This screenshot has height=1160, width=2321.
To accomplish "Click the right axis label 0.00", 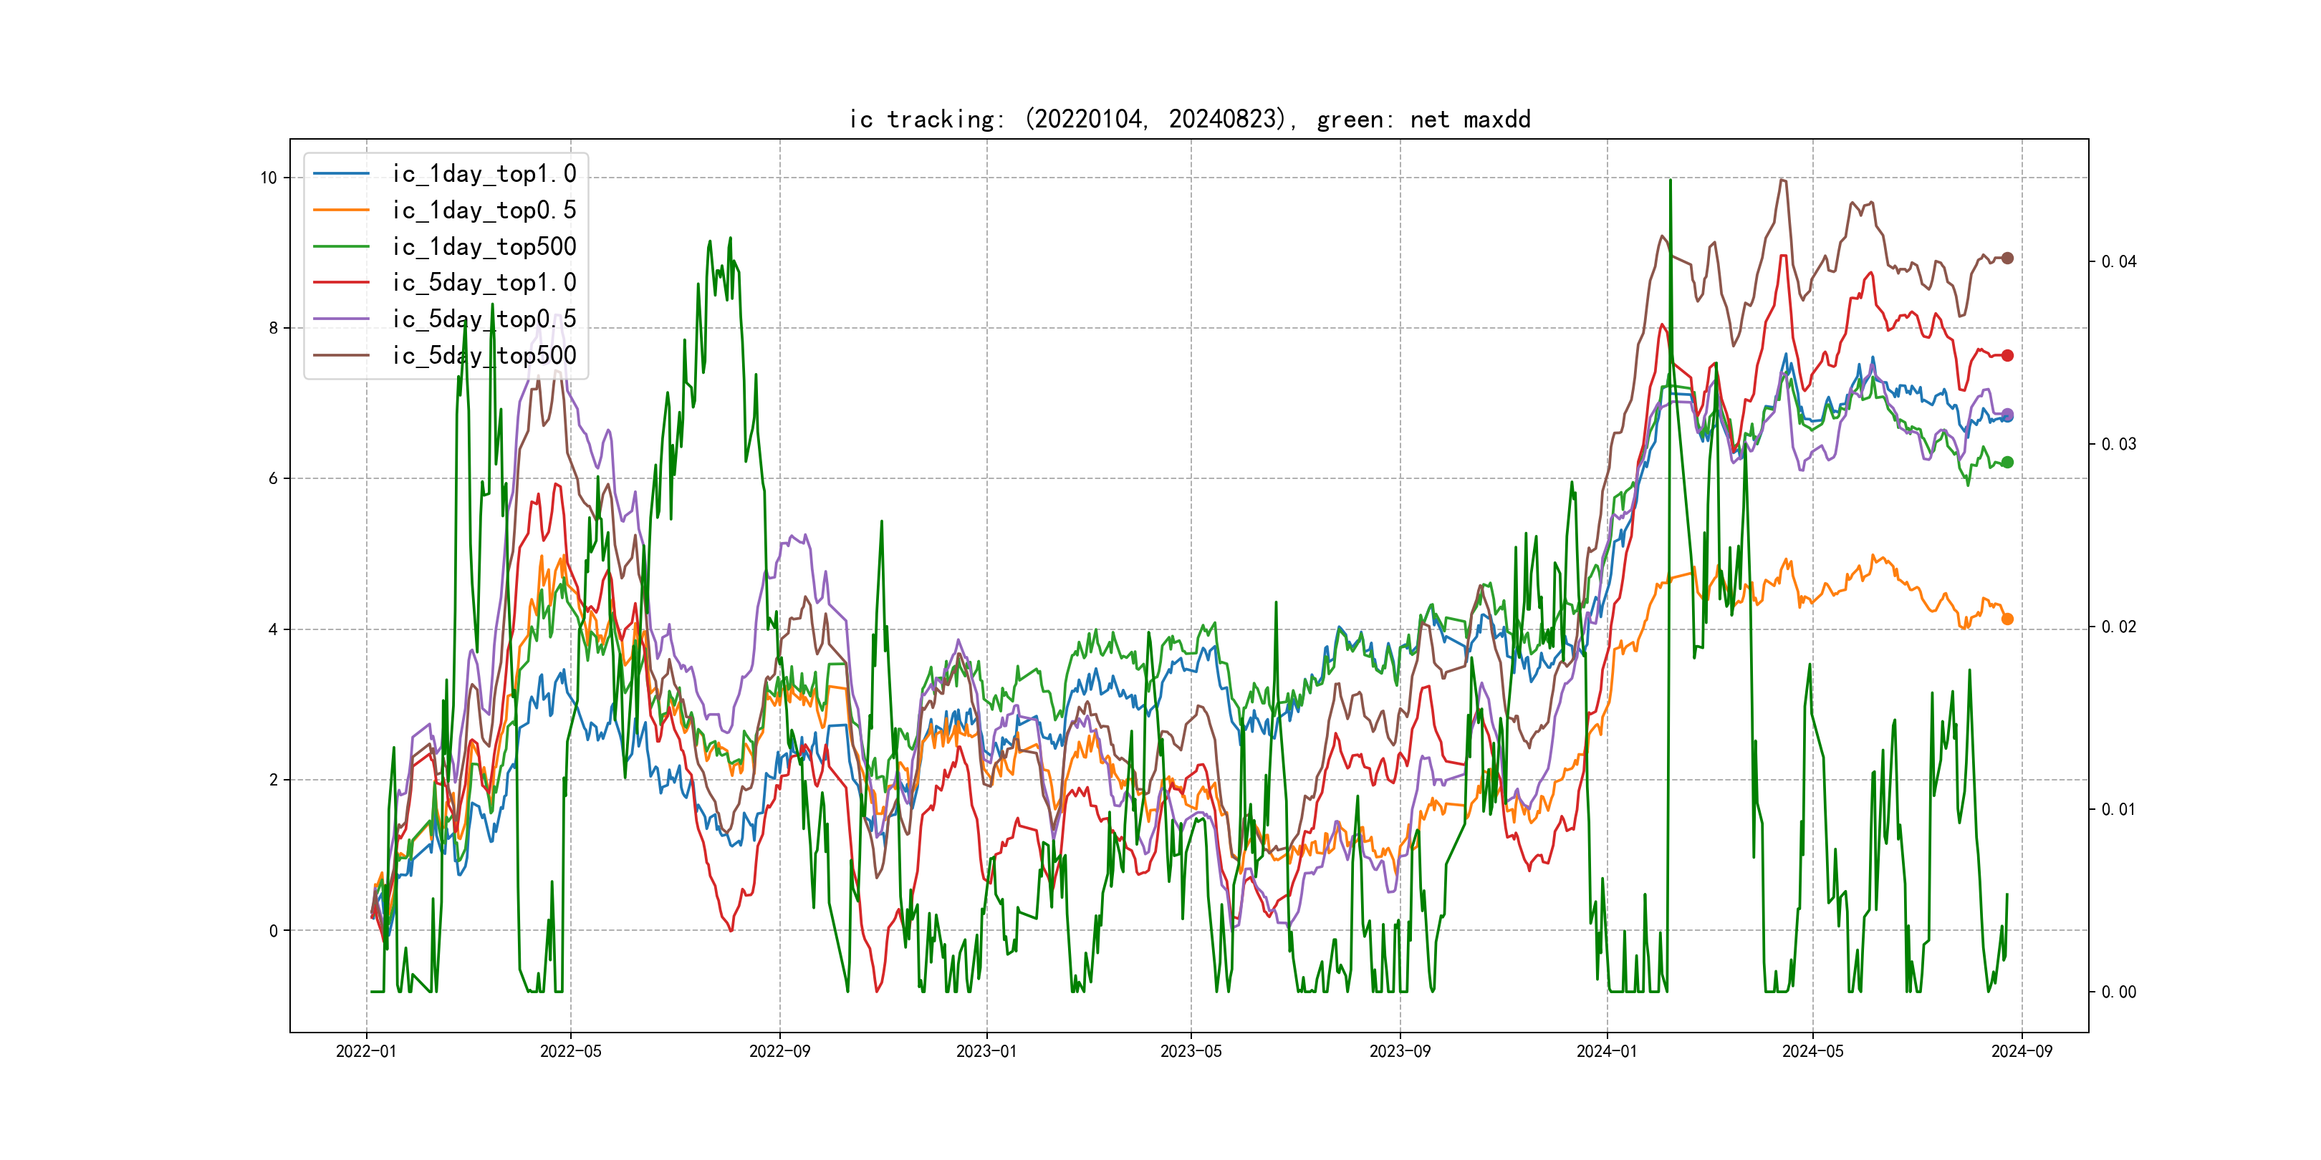I will coord(2118,992).
